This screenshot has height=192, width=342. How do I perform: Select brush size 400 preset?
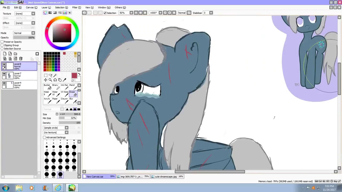[47, 175]
